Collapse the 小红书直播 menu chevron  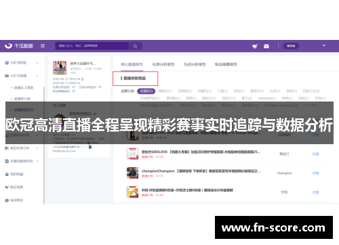click(x=37, y=76)
